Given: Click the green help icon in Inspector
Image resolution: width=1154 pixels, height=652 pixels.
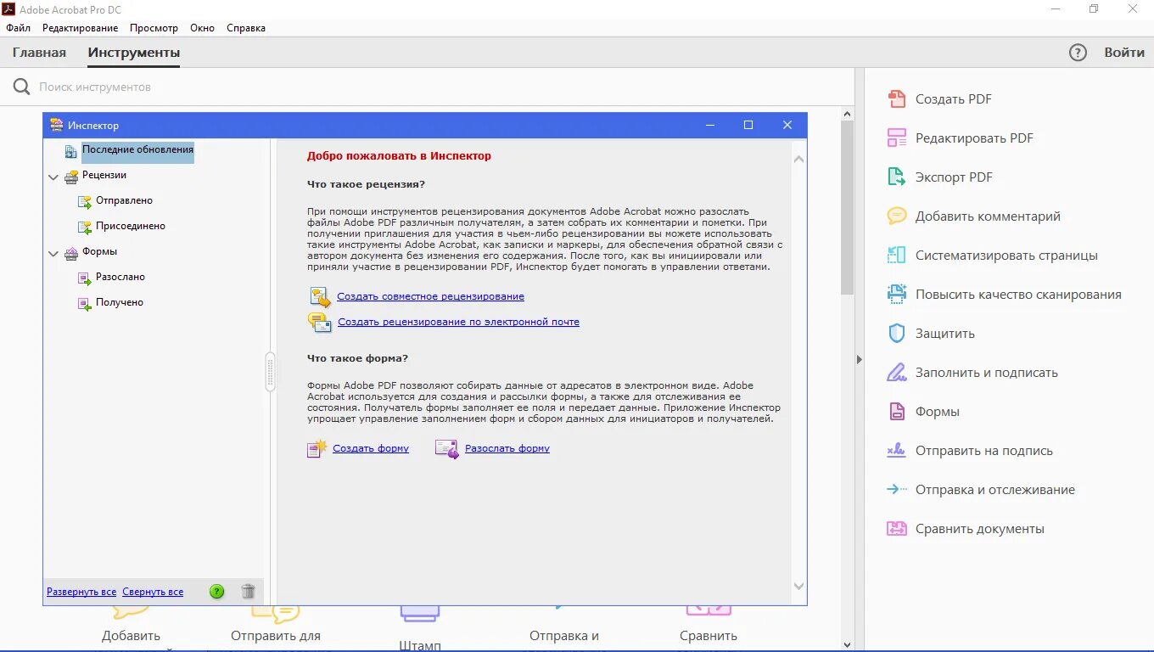Looking at the screenshot, I should click(x=217, y=592).
